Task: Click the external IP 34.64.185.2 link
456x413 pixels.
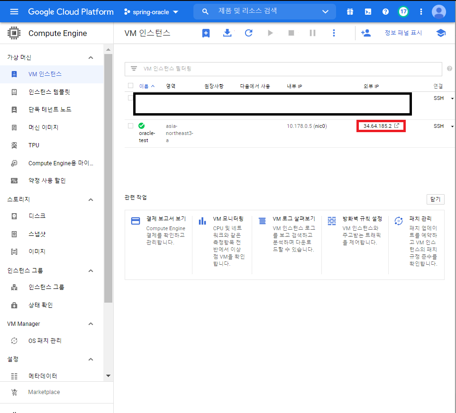Action: click(377, 126)
